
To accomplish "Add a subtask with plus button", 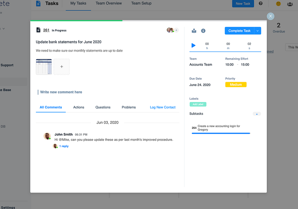I will click(x=257, y=114).
